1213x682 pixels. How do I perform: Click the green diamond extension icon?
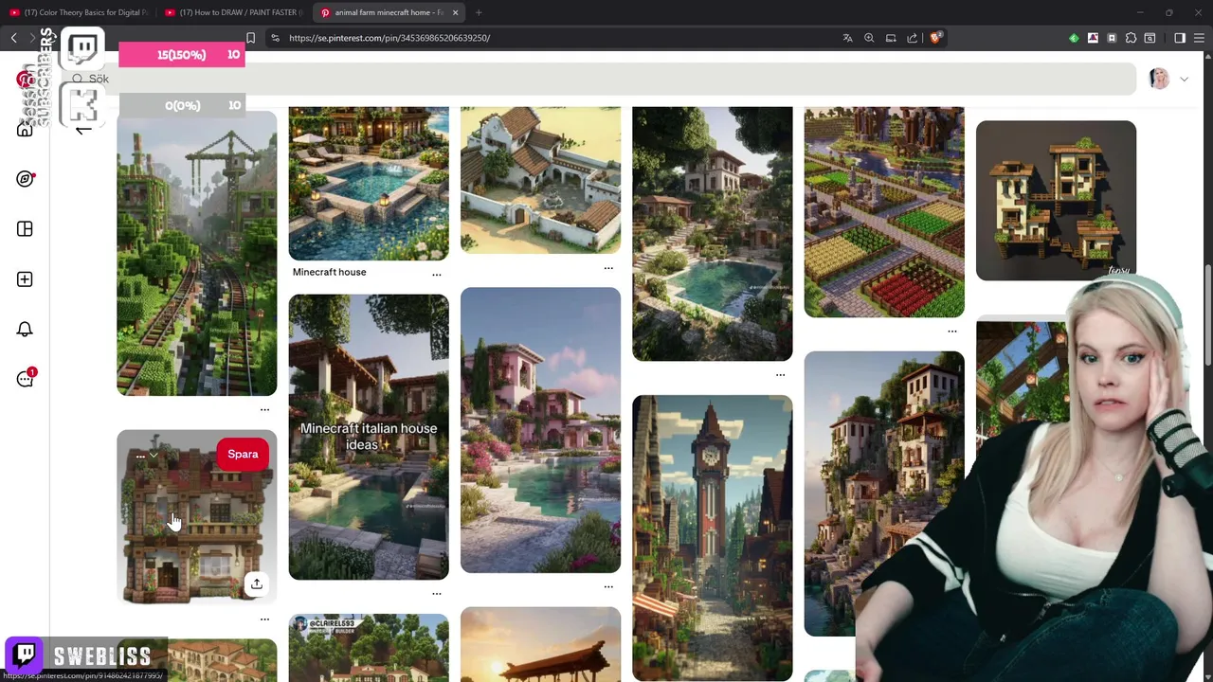coord(1074,38)
